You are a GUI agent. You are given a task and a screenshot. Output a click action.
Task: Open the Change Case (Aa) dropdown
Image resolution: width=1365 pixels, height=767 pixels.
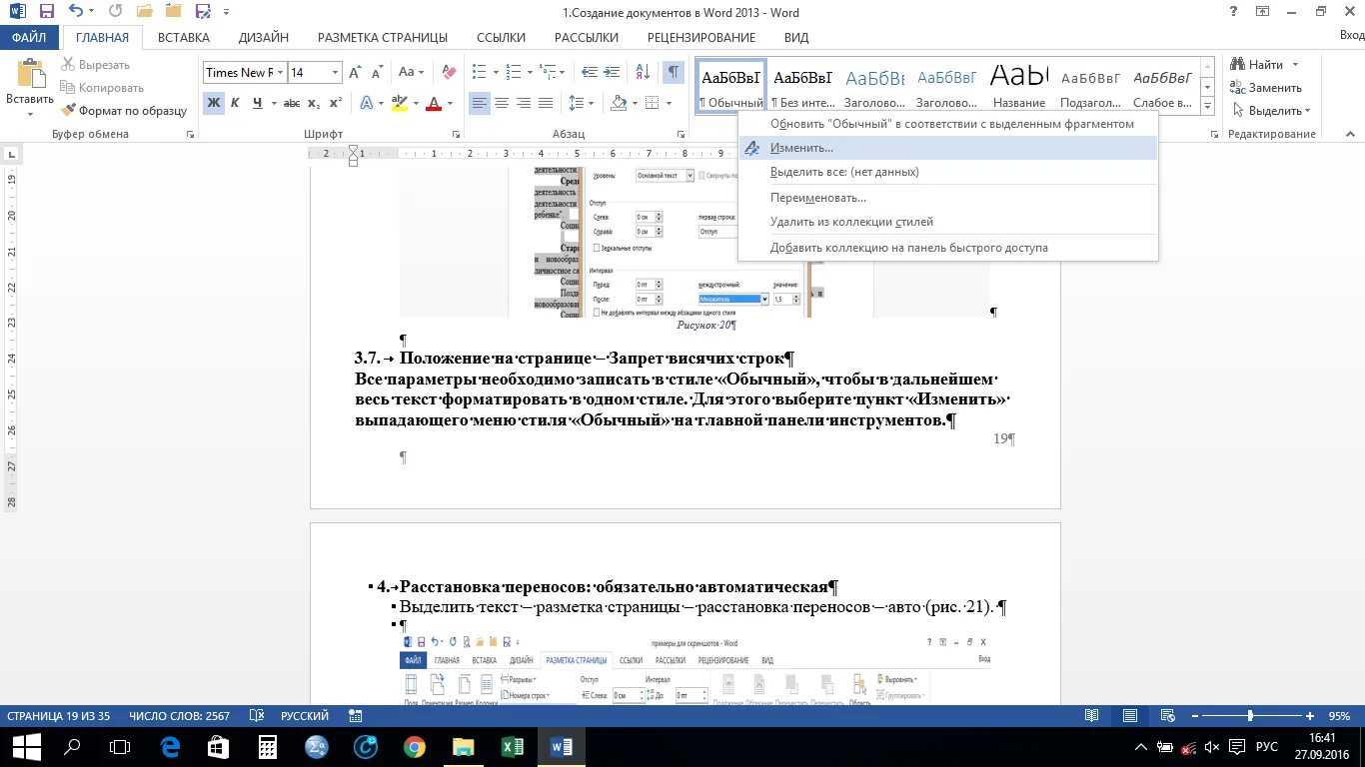click(x=412, y=73)
